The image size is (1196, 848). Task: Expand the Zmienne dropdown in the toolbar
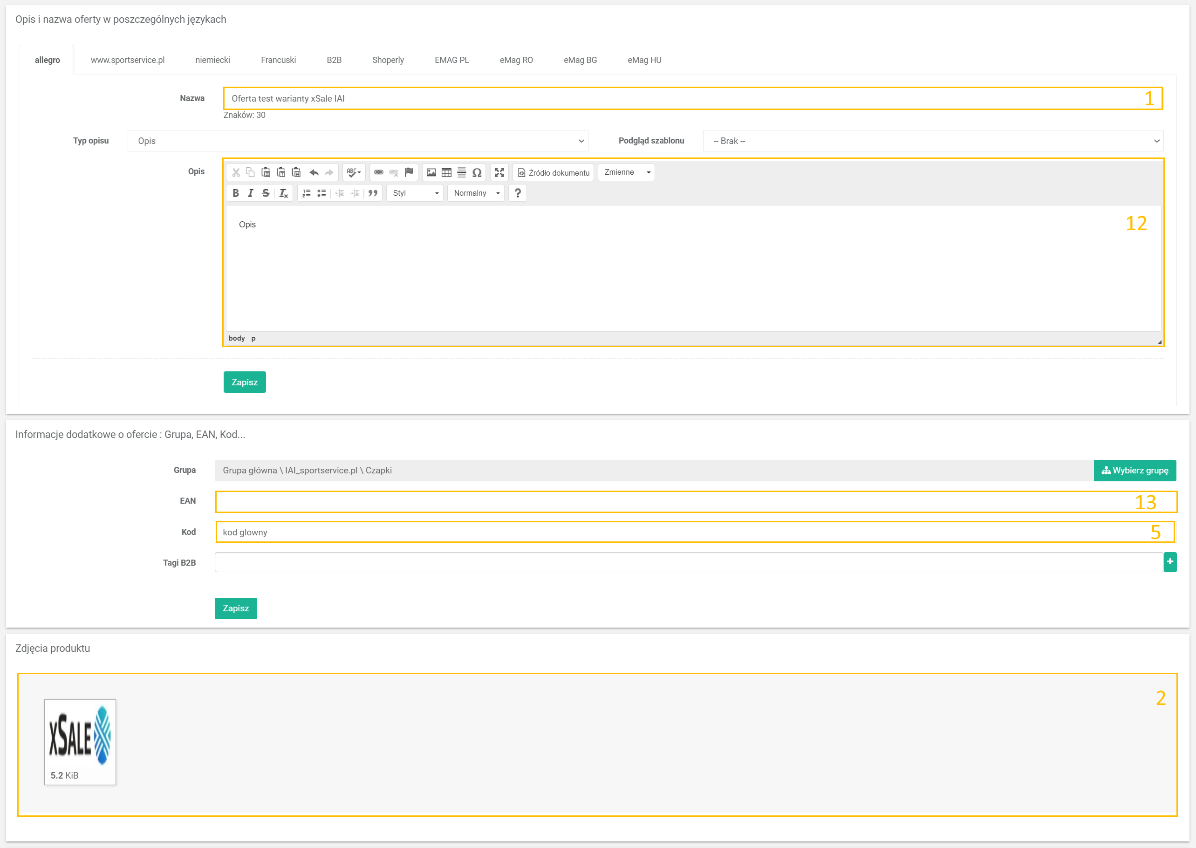(626, 172)
